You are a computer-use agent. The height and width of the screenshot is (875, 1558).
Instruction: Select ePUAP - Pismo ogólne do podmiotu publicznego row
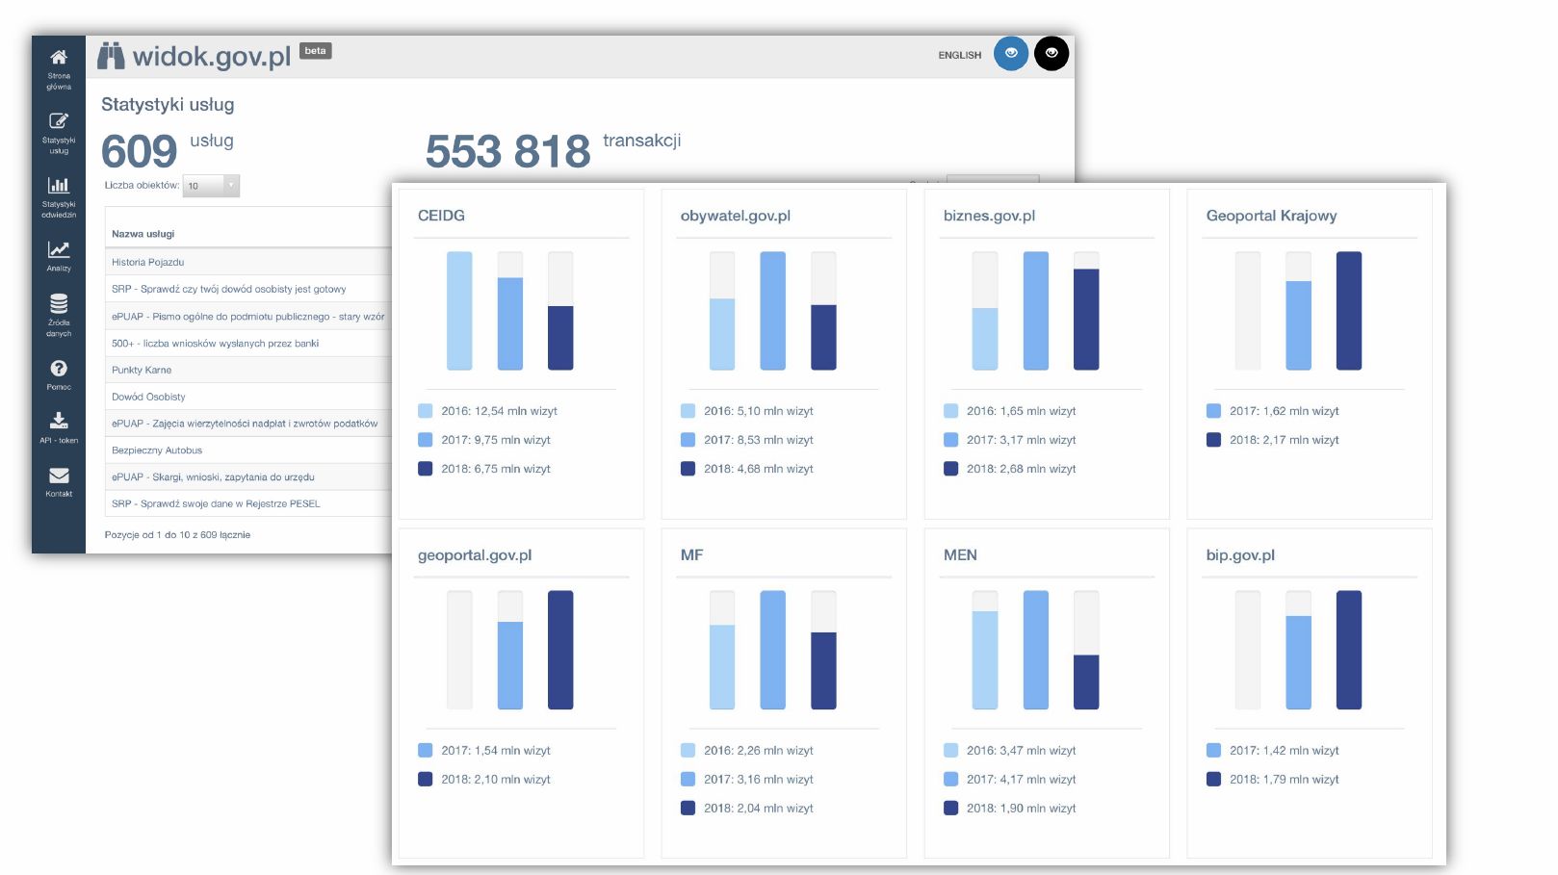point(248,316)
